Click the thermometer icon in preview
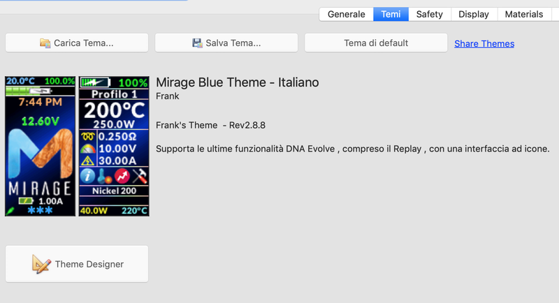The width and height of the screenshot is (559, 303). 103,176
